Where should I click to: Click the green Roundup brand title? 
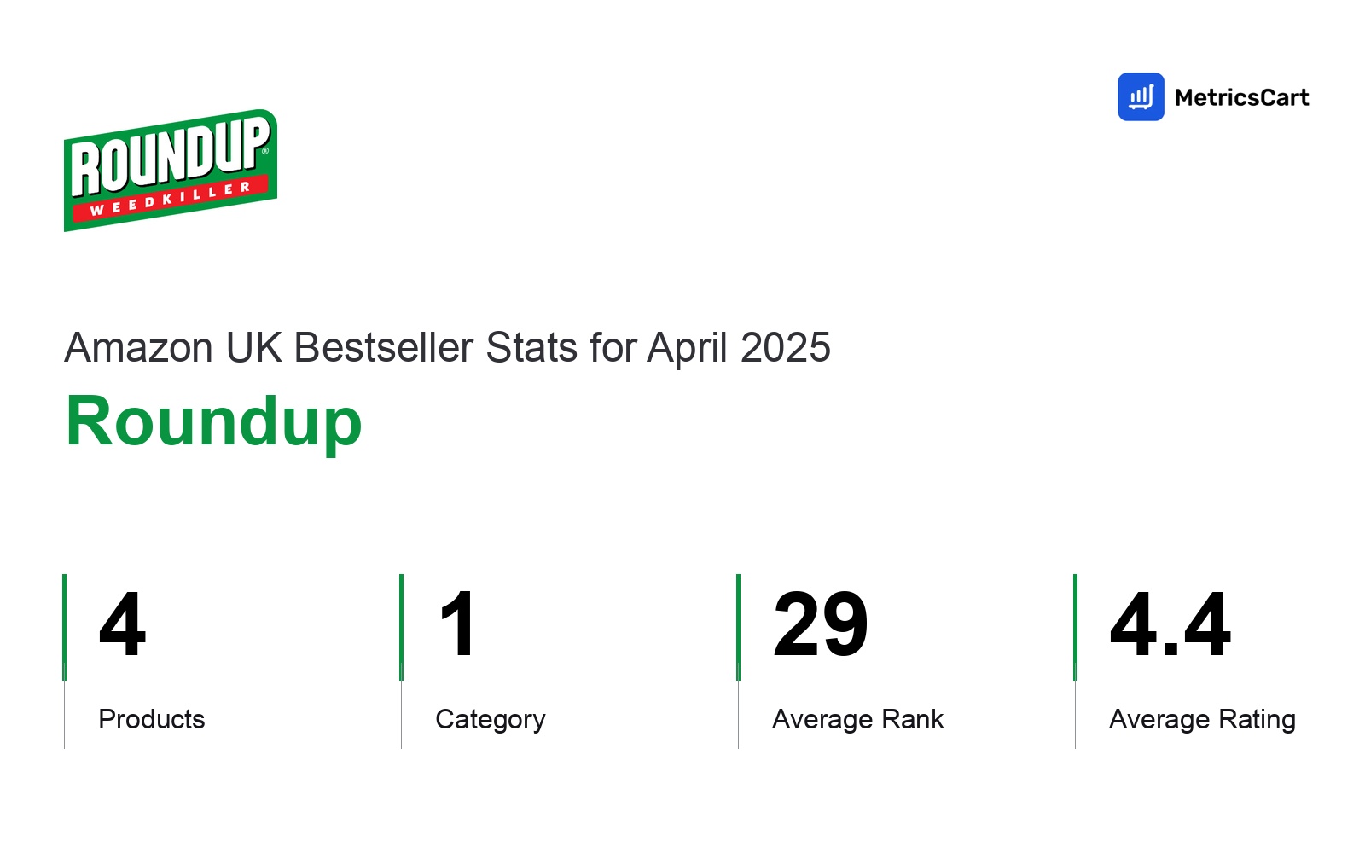[214, 421]
